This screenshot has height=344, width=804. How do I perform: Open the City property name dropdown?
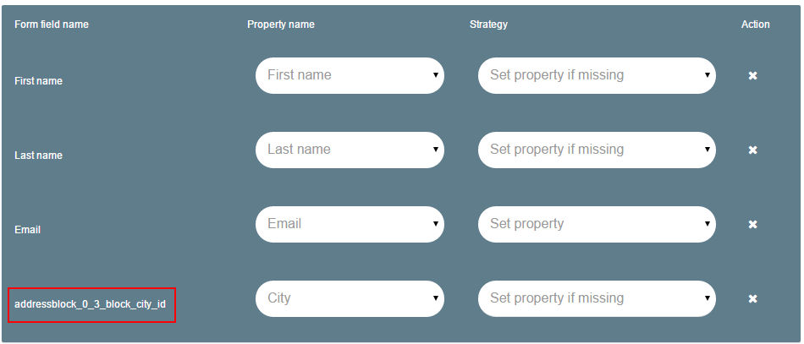pos(350,298)
